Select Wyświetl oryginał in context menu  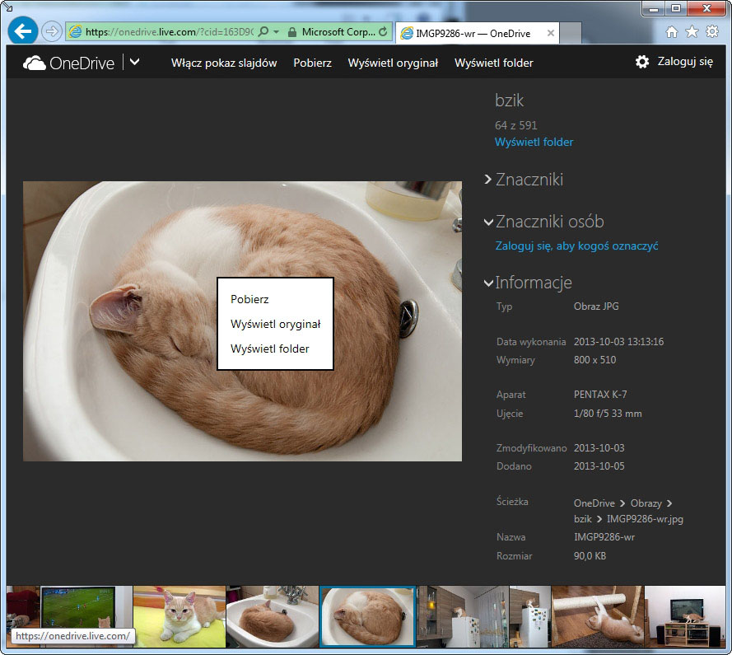click(x=275, y=324)
